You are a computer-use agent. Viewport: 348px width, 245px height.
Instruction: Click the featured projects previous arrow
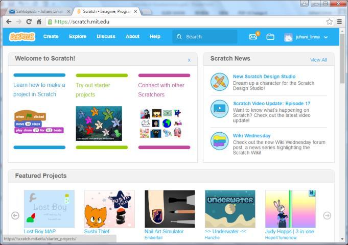coord(15,215)
